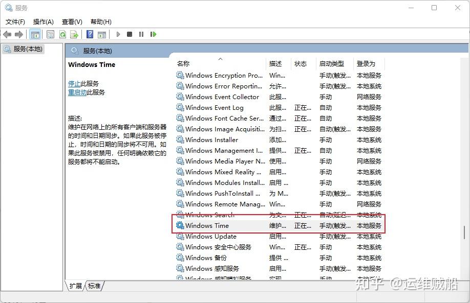
Task: Click the Help icon in the toolbar
Action: pyautogui.click(x=90, y=34)
